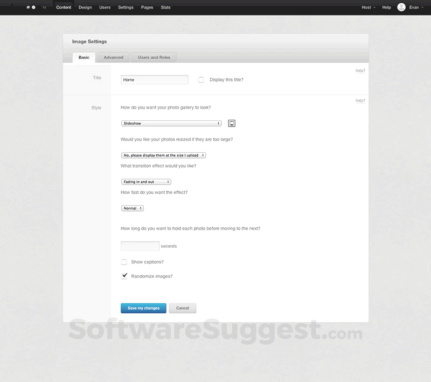The width and height of the screenshot is (431, 382).
Task: Click Evan's profile avatar icon
Action: click(400, 7)
